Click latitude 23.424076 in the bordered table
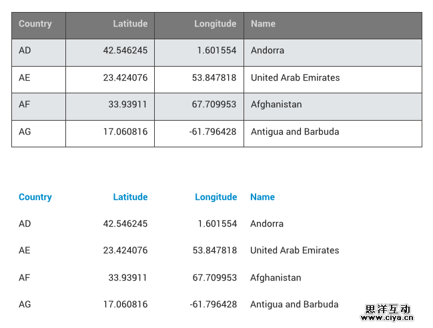 [125, 78]
